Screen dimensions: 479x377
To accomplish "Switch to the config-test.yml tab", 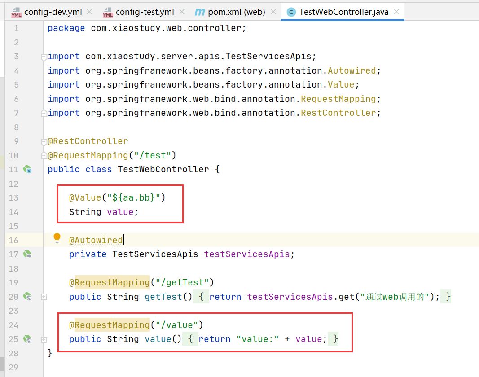I will click(x=145, y=12).
